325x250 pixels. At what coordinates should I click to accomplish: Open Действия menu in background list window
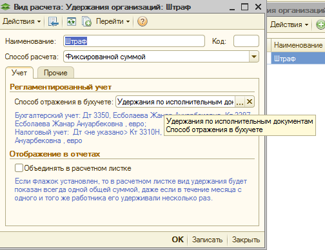(x=289, y=24)
